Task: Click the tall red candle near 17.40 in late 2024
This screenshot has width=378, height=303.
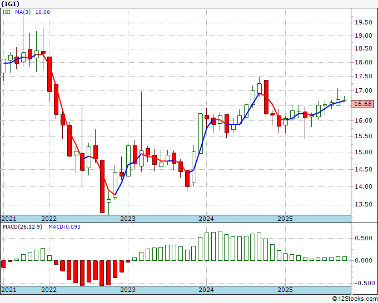Action: point(266,97)
